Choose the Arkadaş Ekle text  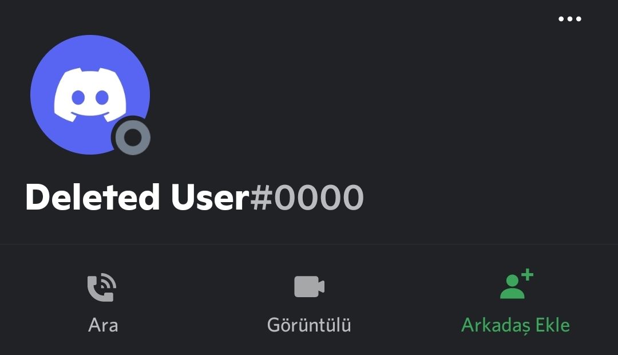tap(516, 325)
